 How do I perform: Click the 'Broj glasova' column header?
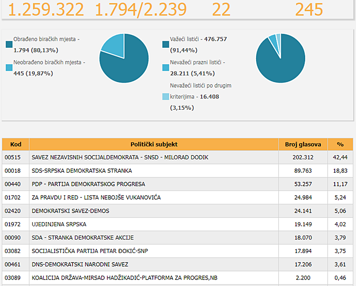point(303,145)
